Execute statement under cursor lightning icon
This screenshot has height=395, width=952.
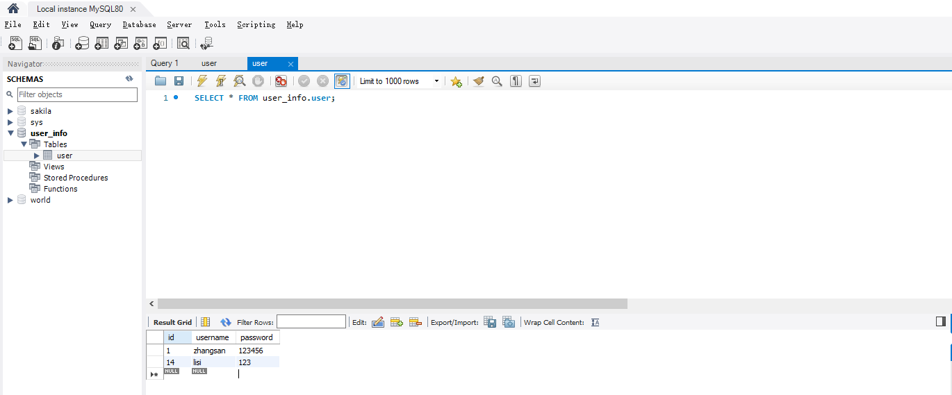(x=221, y=81)
